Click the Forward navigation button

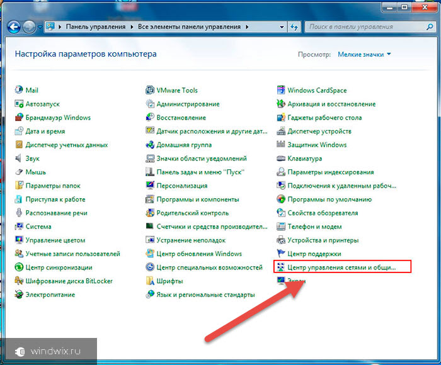29,27
